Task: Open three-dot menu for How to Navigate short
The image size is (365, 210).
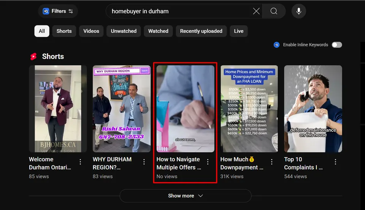Action: pos(208,162)
